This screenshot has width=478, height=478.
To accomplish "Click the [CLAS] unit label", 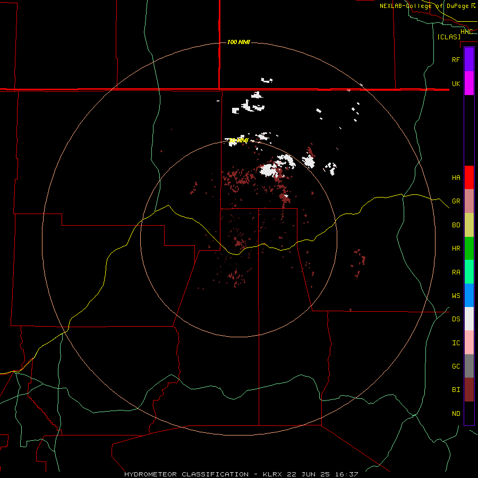I will click(x=449, y=37).
